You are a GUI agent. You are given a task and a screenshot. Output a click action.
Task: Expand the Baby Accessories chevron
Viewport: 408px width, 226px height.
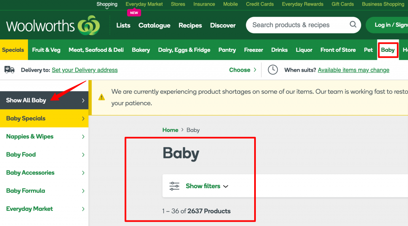[x=83, y=173]
